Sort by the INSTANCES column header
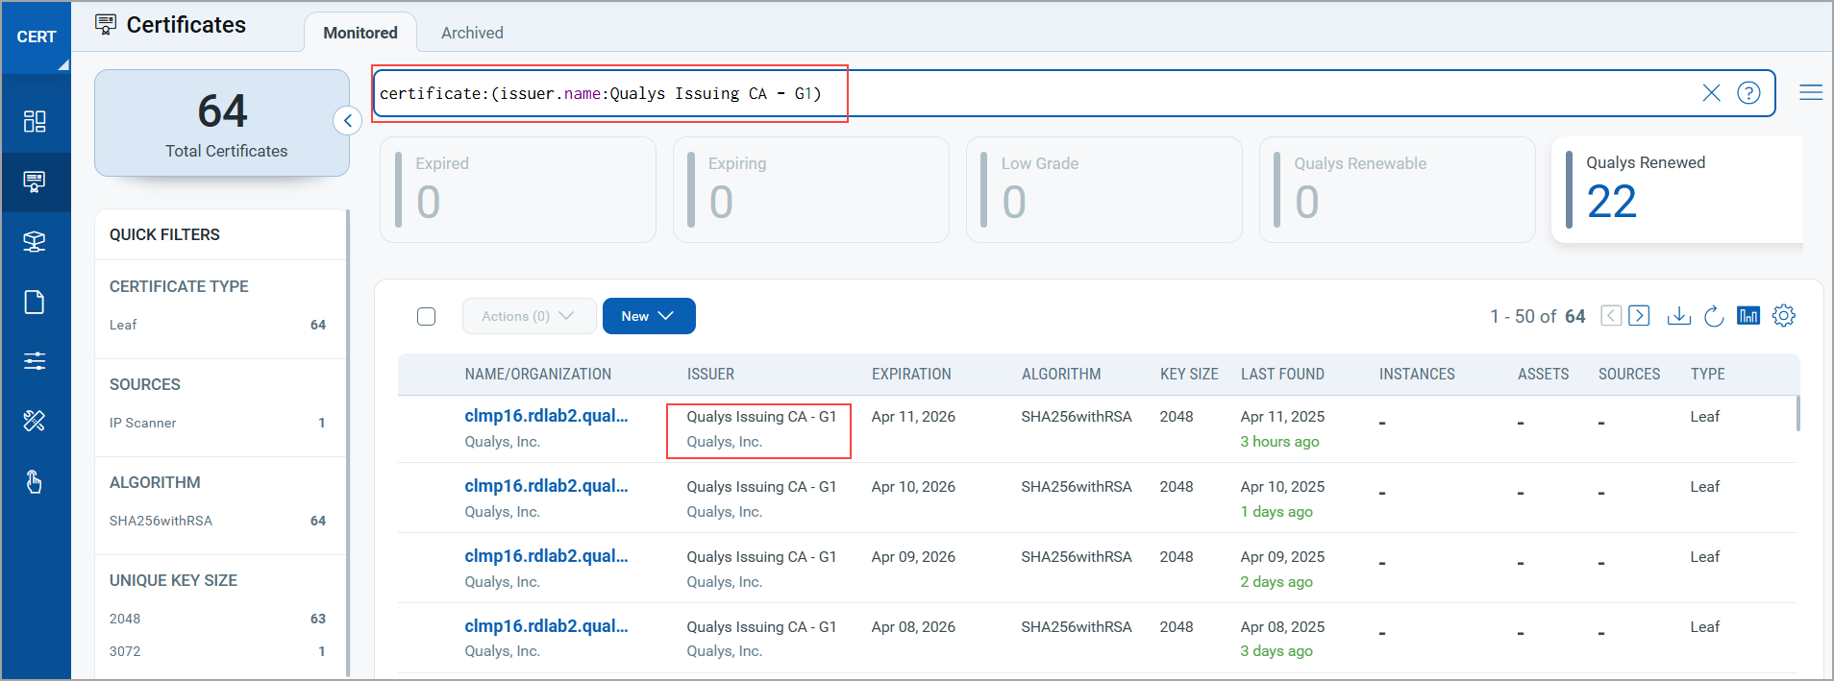The image size is (1834, 681). pyautogui.click(x=1417, y=375)
